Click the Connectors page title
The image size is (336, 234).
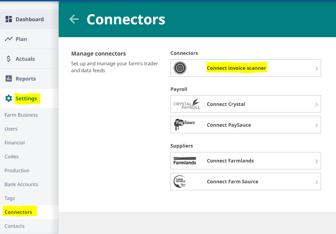126,19
